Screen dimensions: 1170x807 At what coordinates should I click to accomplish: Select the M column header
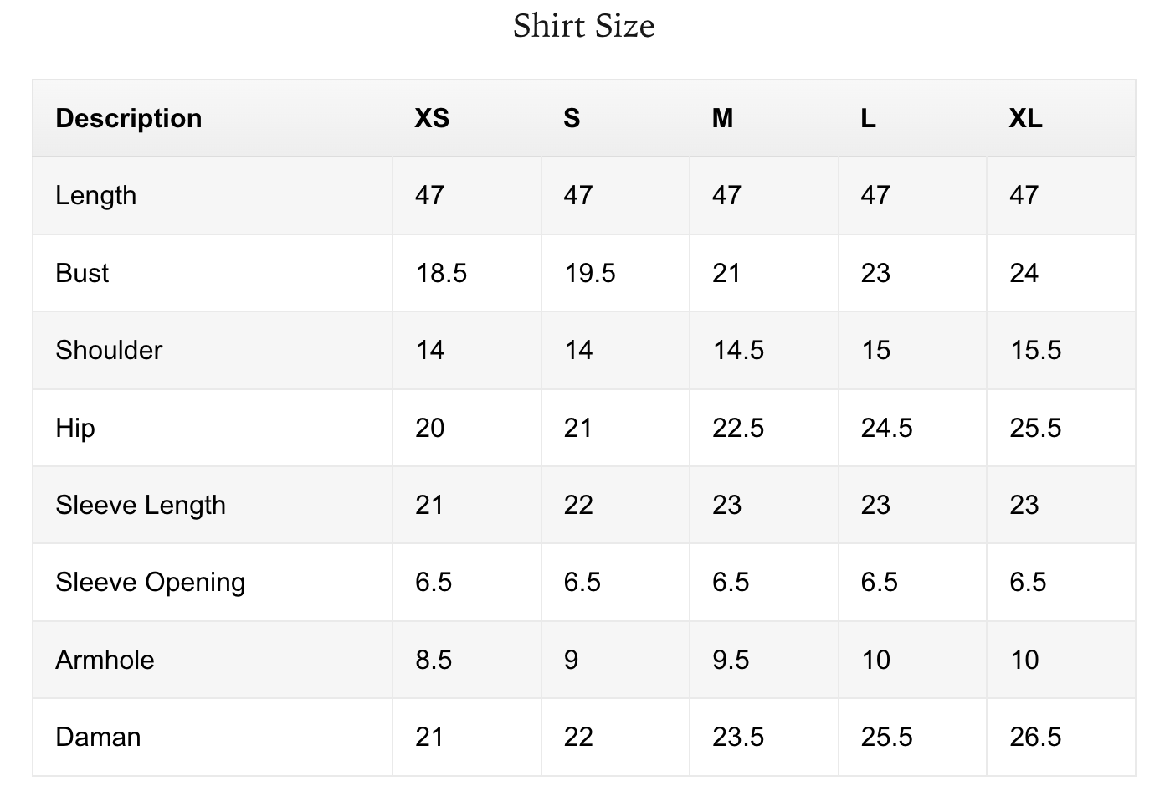pyautogui.click(x=722, y=118)
